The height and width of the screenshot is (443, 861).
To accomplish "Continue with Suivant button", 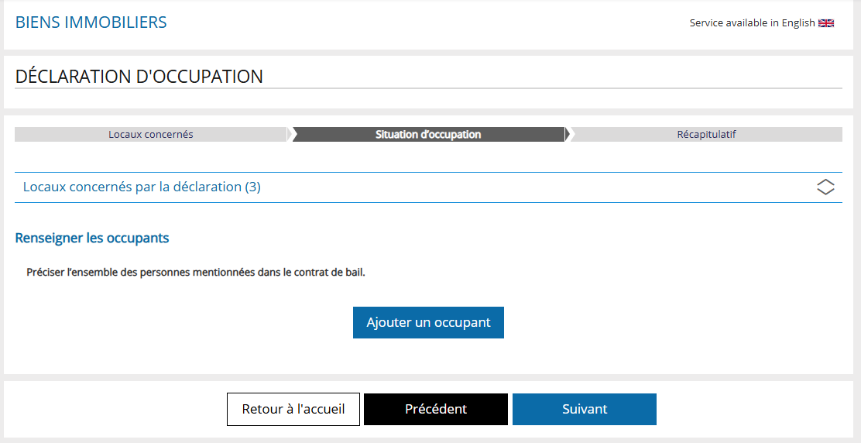I will coord(585,409).
